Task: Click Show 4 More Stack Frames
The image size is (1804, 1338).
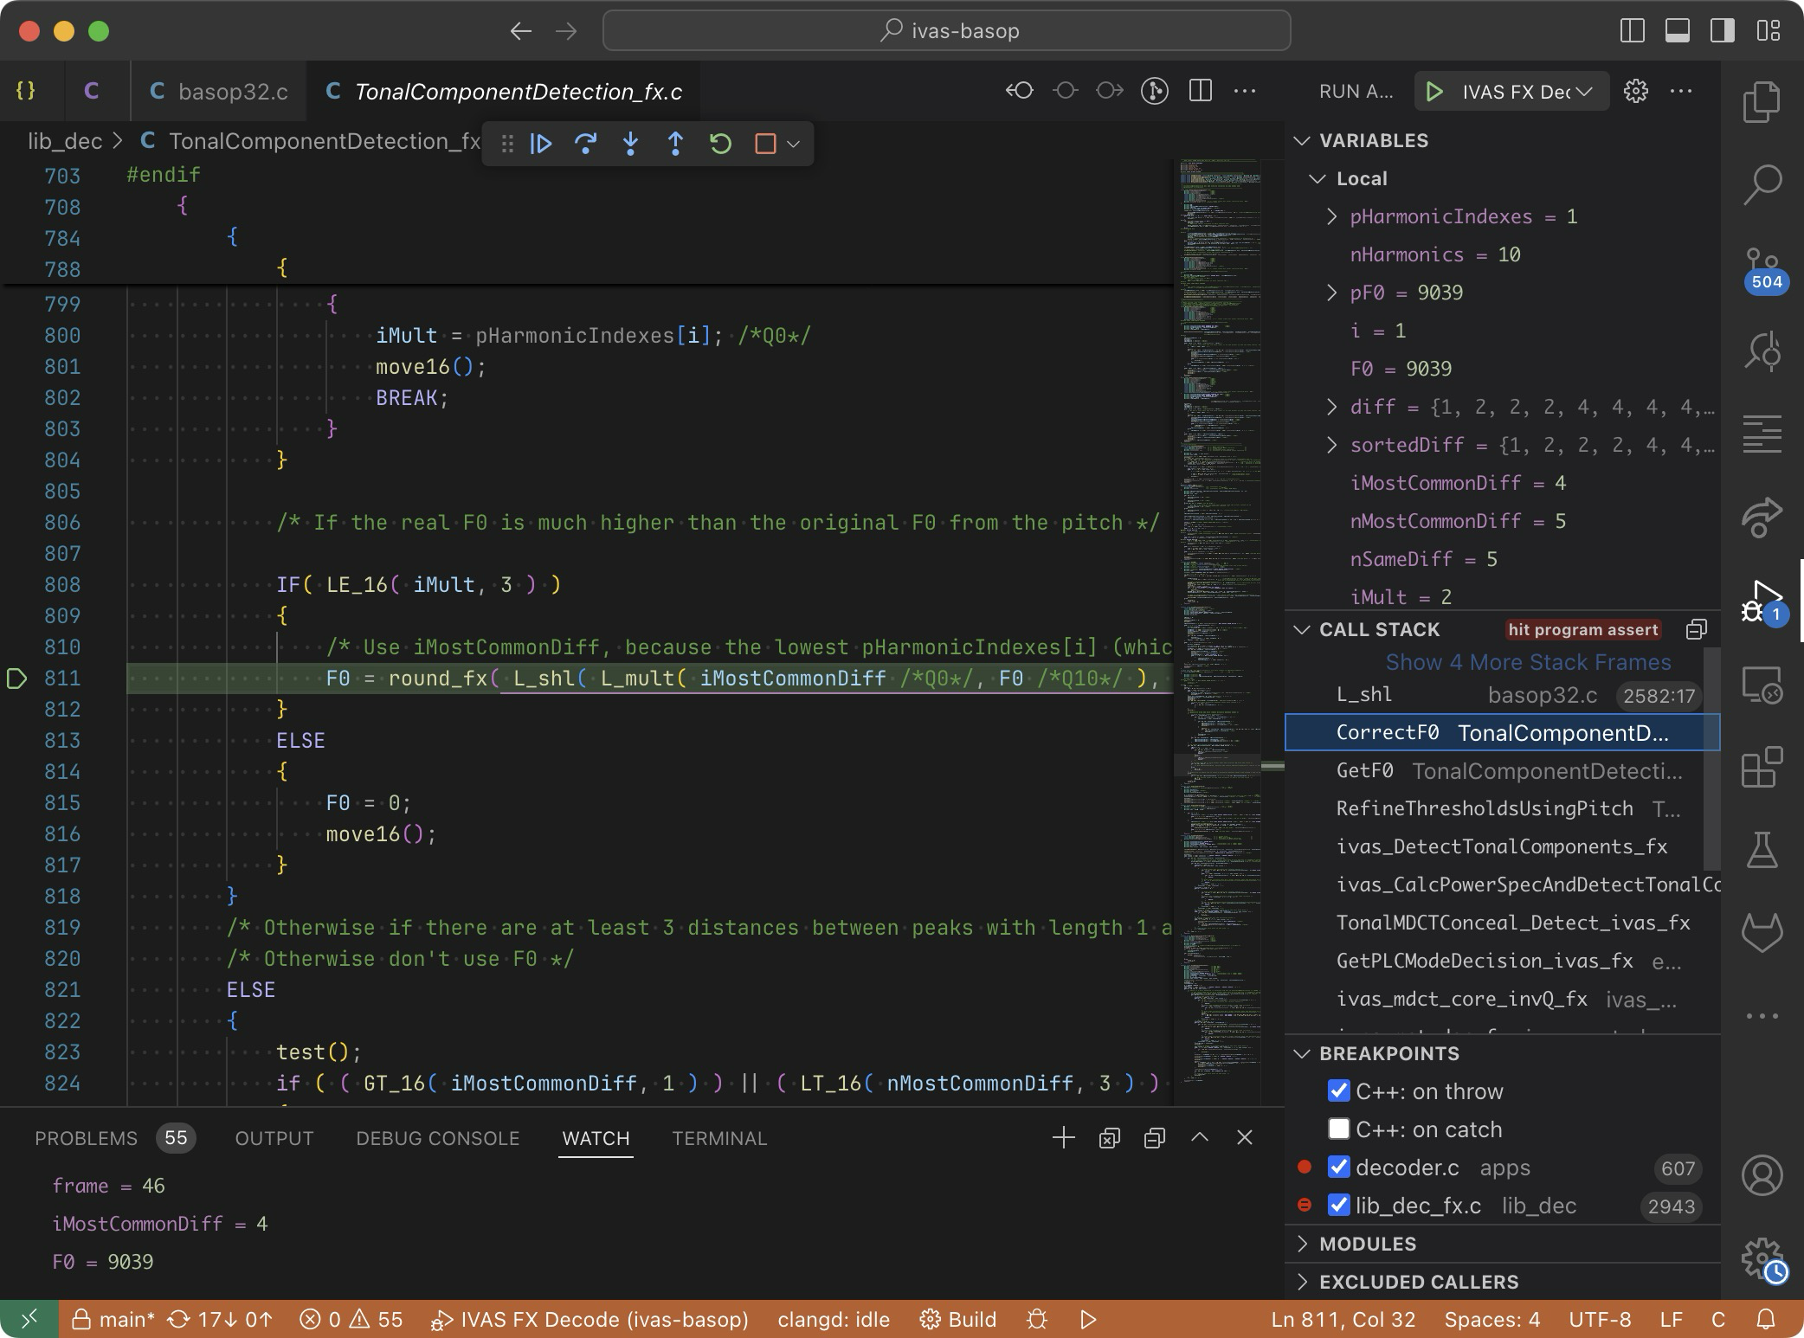Action: tap(1528, 662)
